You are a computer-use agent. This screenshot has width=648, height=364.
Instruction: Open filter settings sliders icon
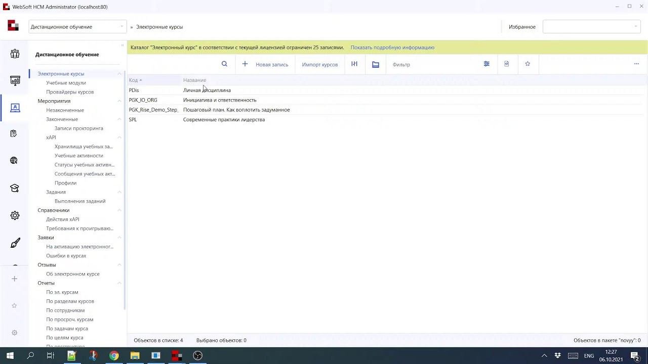click(x=487, y=64)
